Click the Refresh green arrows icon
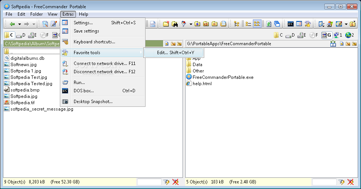This screenshot has height=189, width=361. 269,24
